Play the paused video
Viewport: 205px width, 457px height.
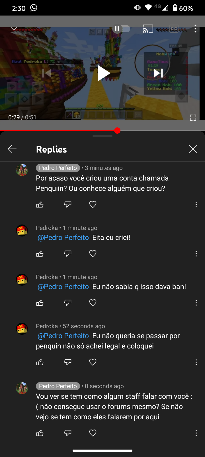tap(104, 73)
